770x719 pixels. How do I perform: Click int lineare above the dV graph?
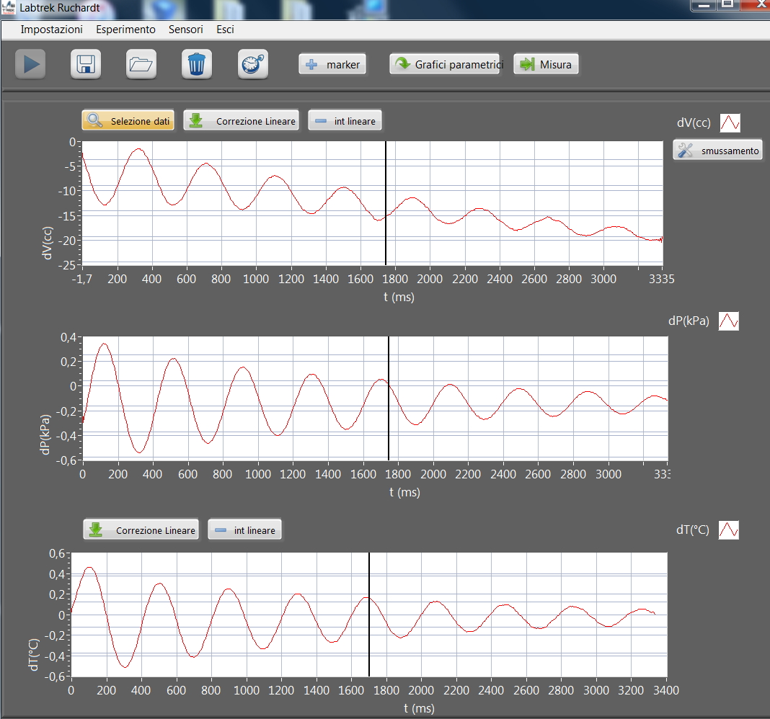pos(345,122)
